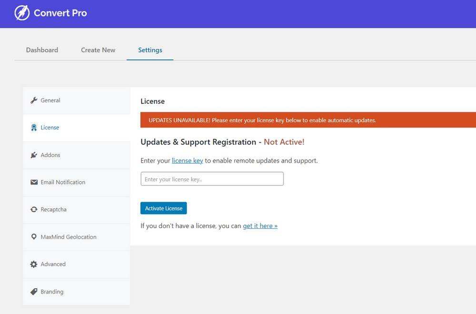This screenshot has width=476, height=314.
Task: Go to the MaxMind Geolocation section
Action: 69,237
